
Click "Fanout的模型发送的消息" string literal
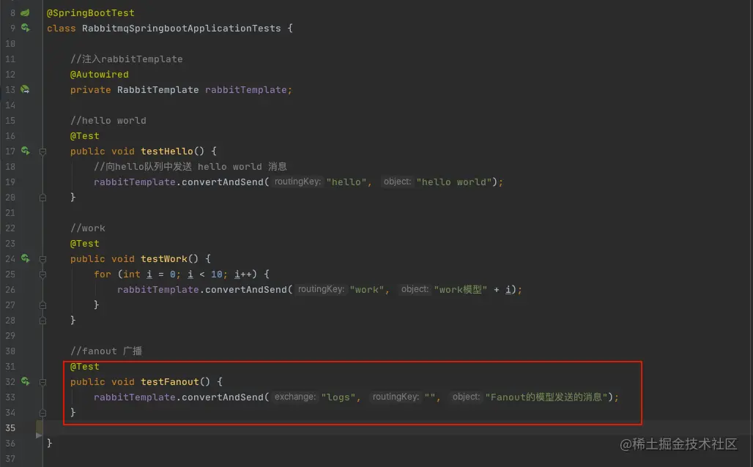tap(546, 397)
